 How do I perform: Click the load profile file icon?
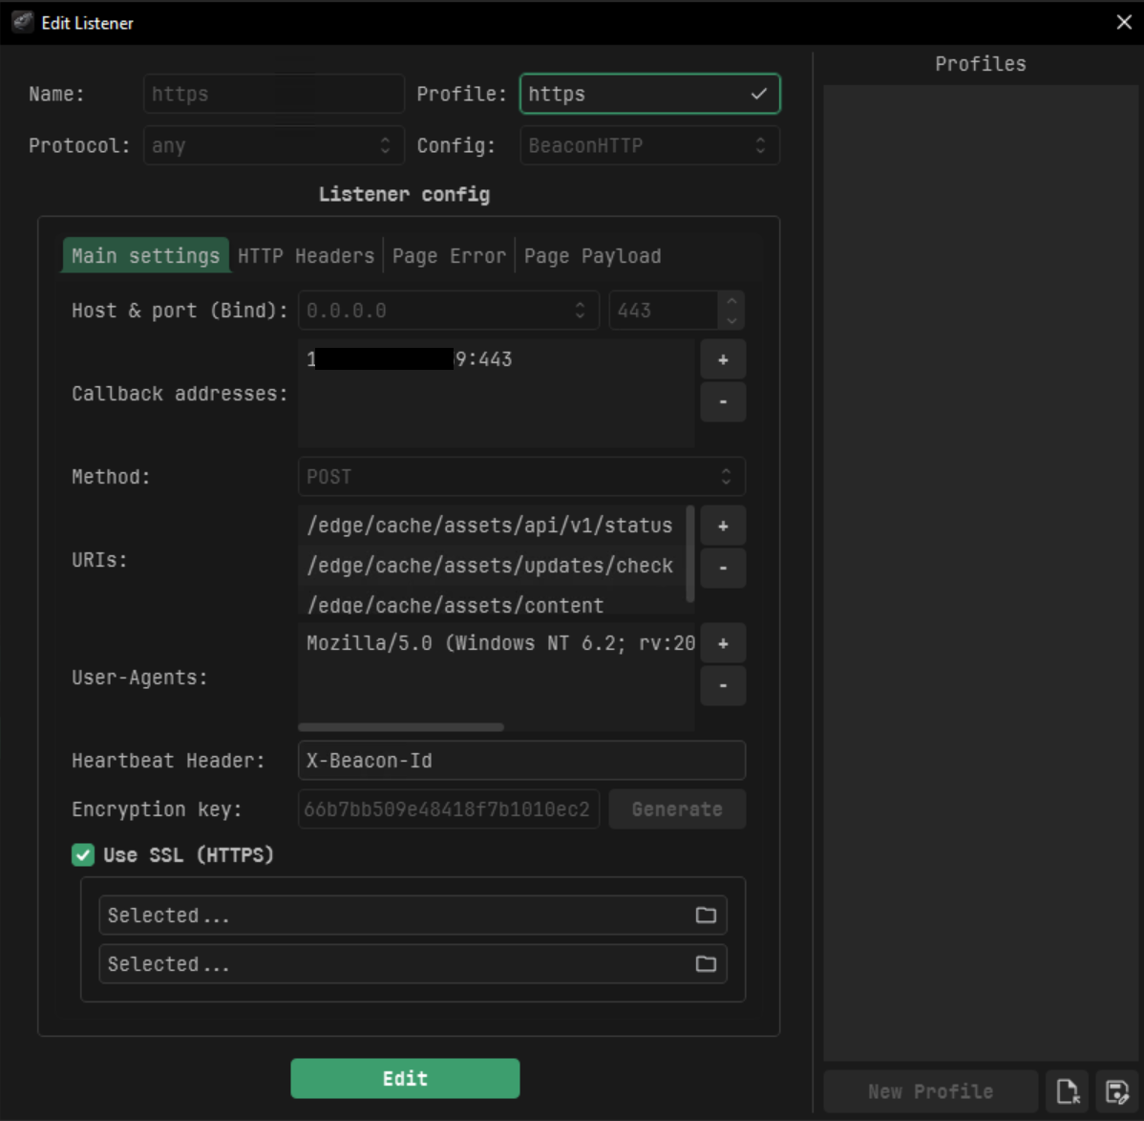(x=1068, y=1091)
